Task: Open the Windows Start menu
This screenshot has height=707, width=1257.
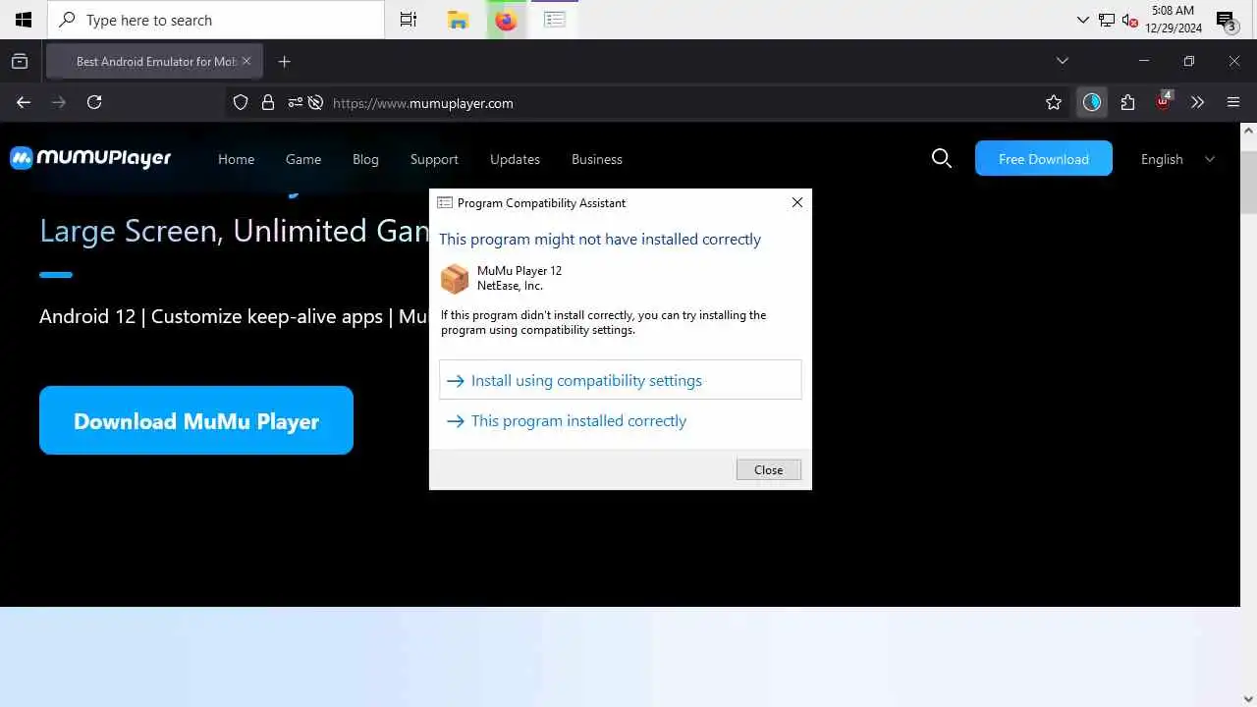Action: point(24,20)
